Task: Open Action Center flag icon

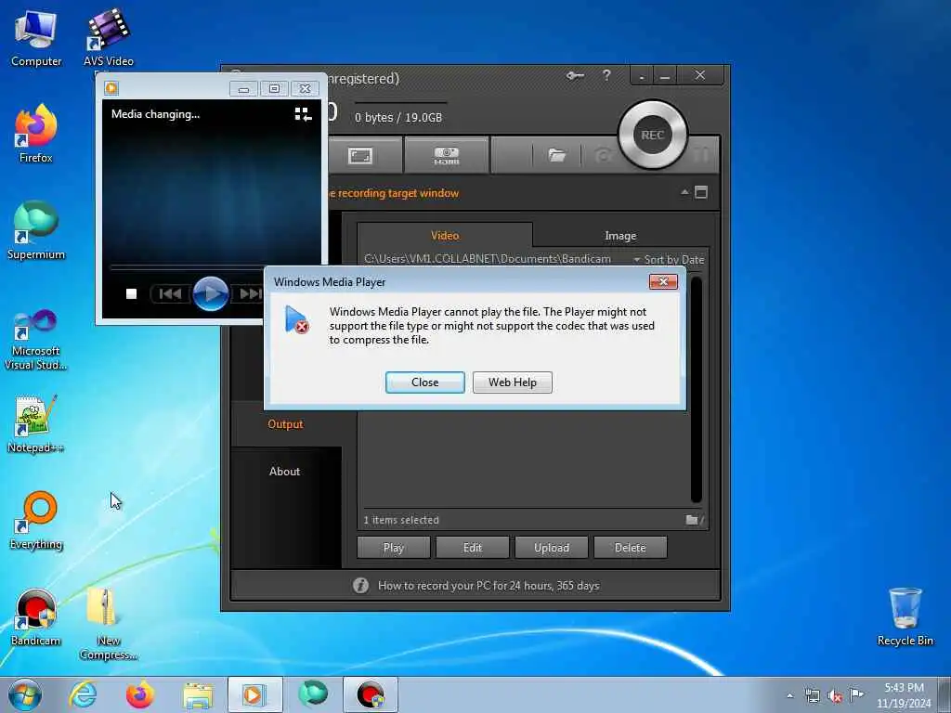Action: coord(856,694)
